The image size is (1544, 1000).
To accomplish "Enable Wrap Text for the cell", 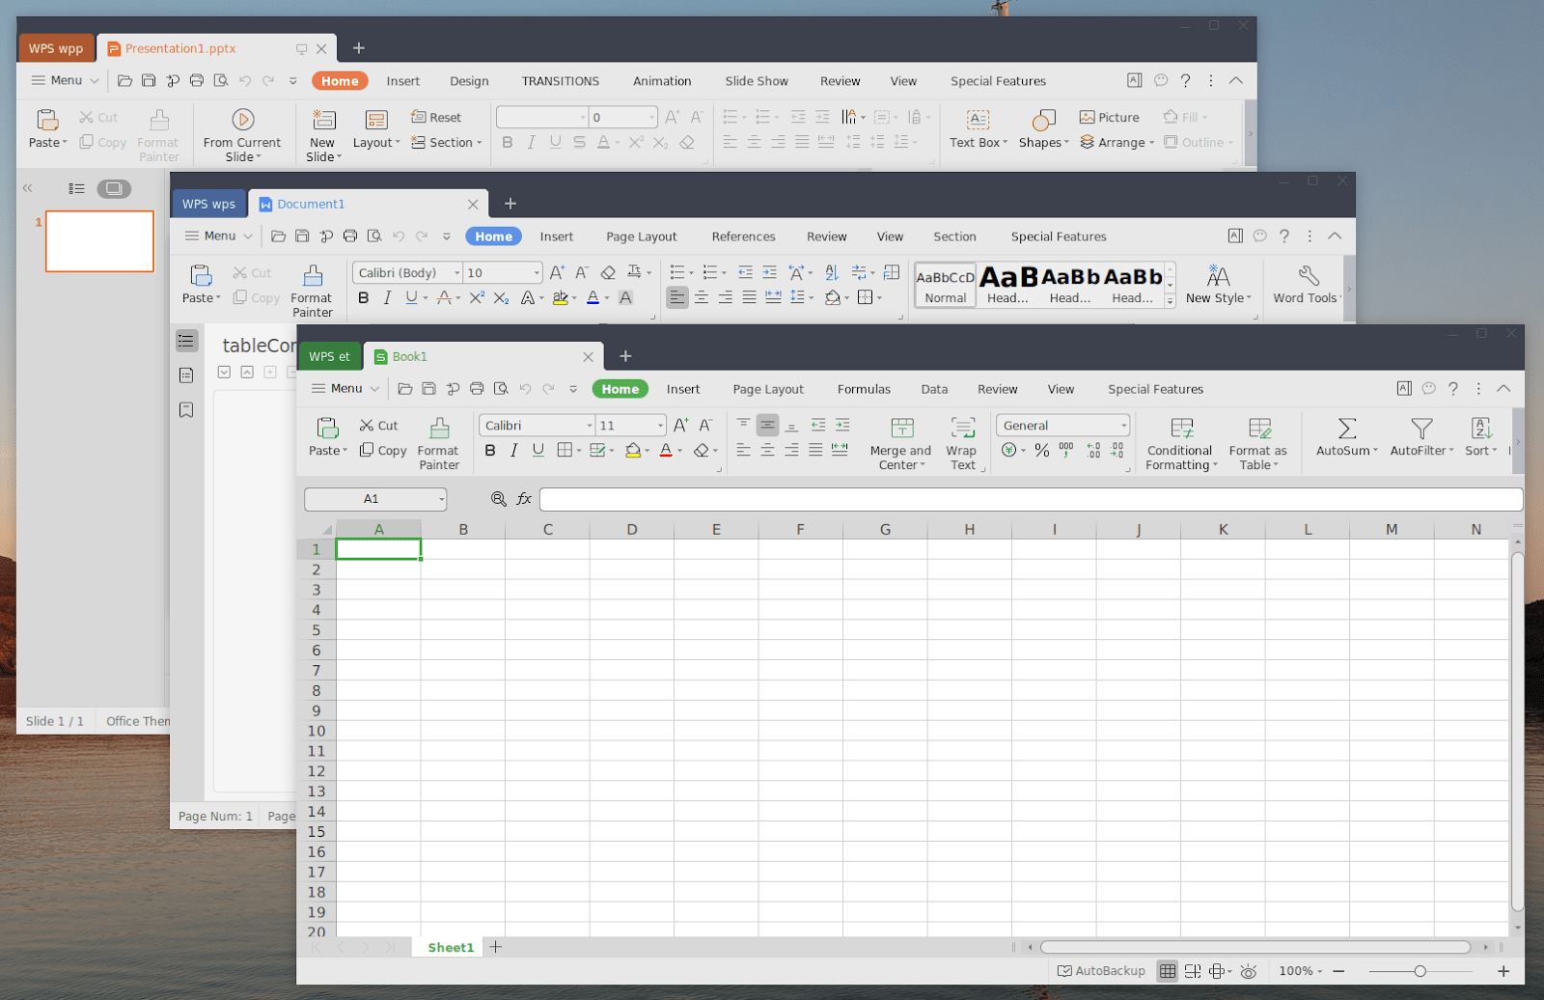I will click(962, 441).
